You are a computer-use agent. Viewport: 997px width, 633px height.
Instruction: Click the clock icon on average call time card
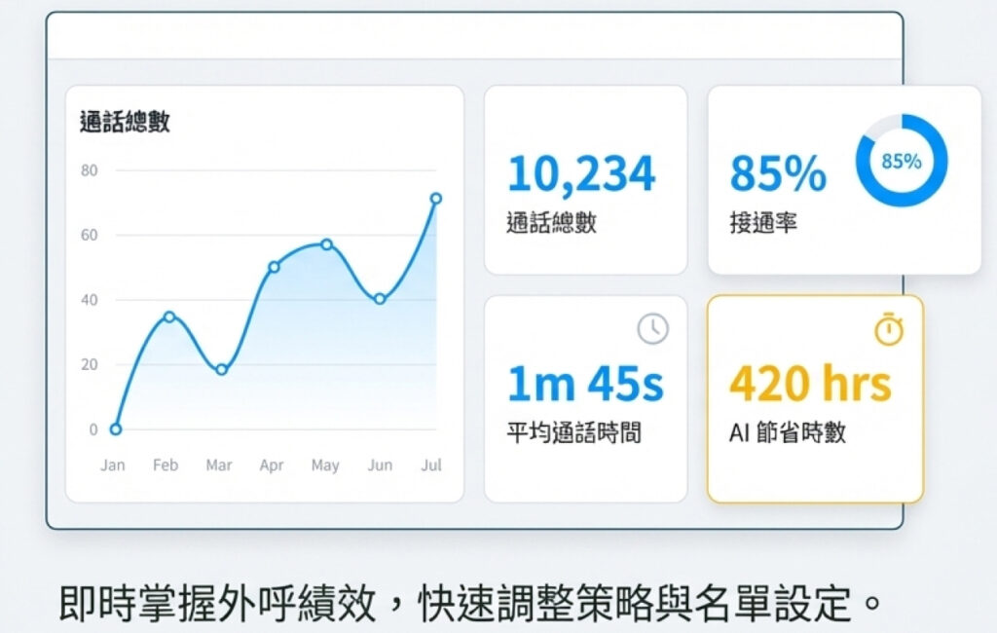(652, 329)
